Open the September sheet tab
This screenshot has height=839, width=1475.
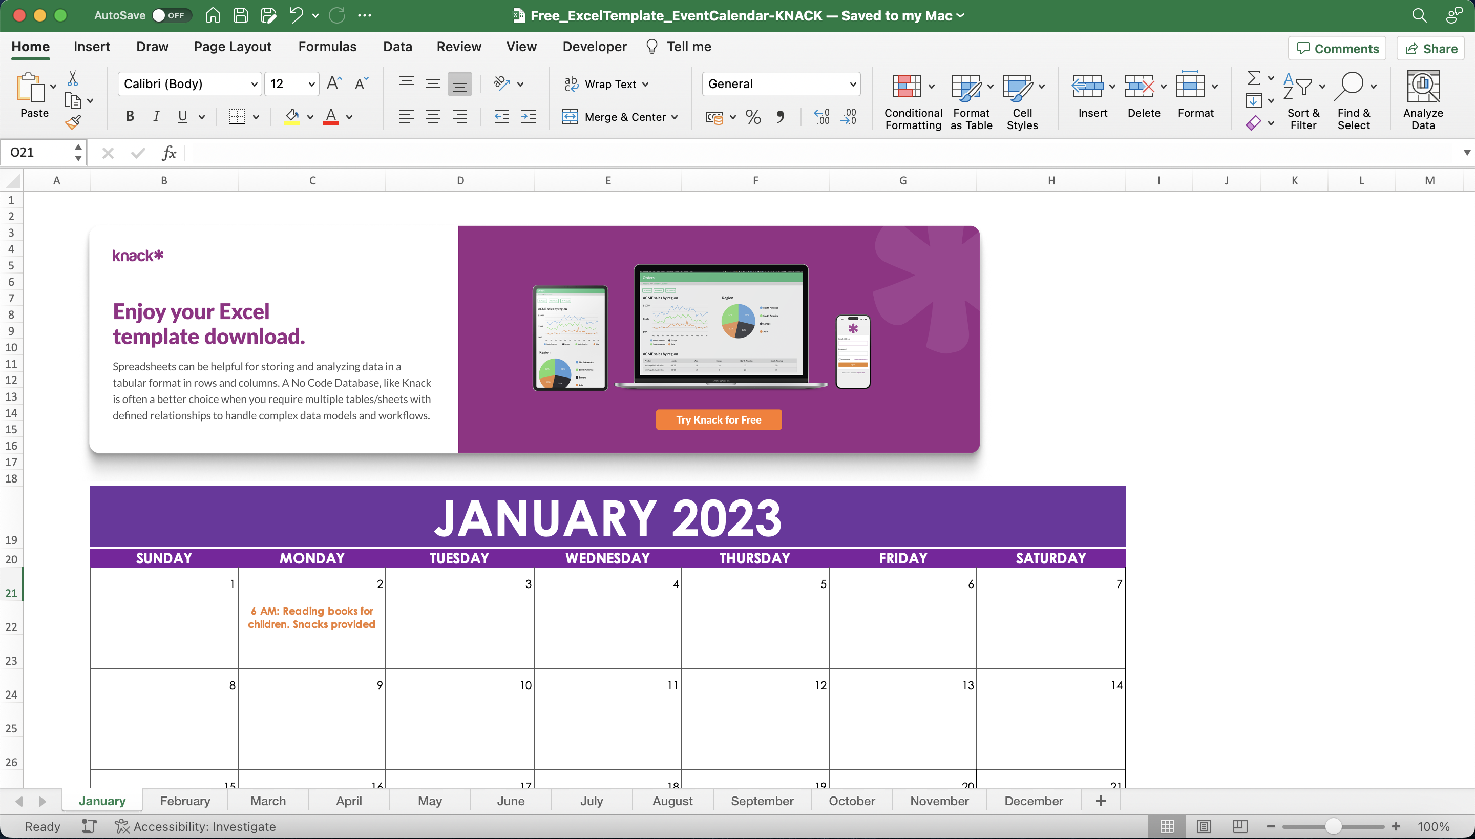762,801
